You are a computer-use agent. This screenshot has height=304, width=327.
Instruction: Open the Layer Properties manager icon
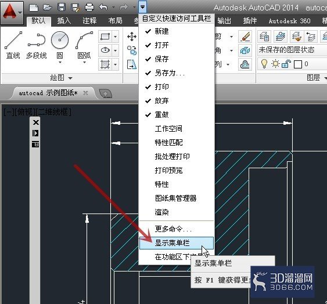264,37
